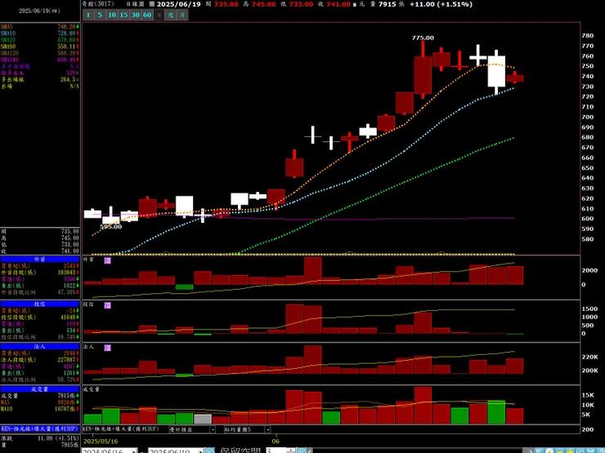The image size is (605, 453).
Task: Click the latest red candlestick on price chart
Action: [515, 78]
